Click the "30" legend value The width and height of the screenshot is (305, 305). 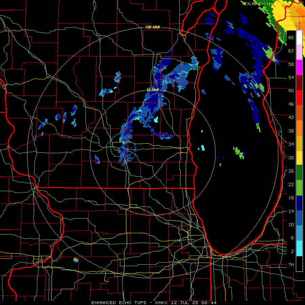click(291, 158)
